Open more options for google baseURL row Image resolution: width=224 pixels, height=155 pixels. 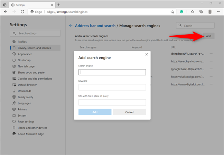coord(211,69)
